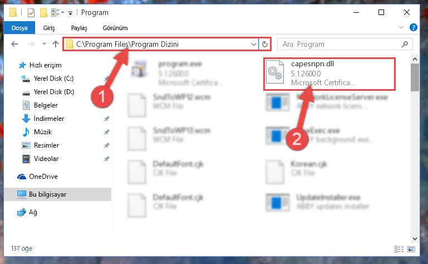
Task: Expand the address bar history dropdown
Action: (x=254, y=44)
